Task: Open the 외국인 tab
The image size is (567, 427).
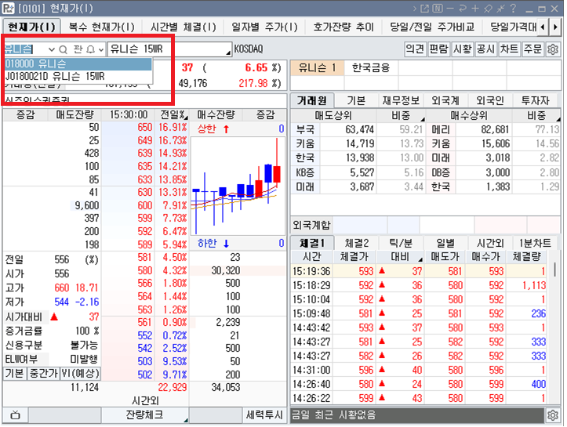Action: [x=490, y=100]
